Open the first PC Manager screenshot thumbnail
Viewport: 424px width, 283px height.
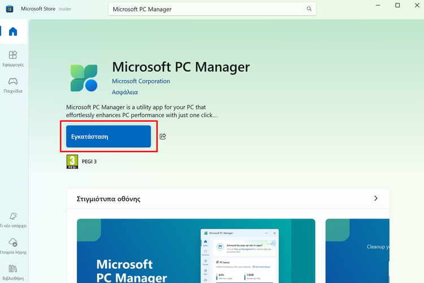pyautogui.click(x=196, y=251)
